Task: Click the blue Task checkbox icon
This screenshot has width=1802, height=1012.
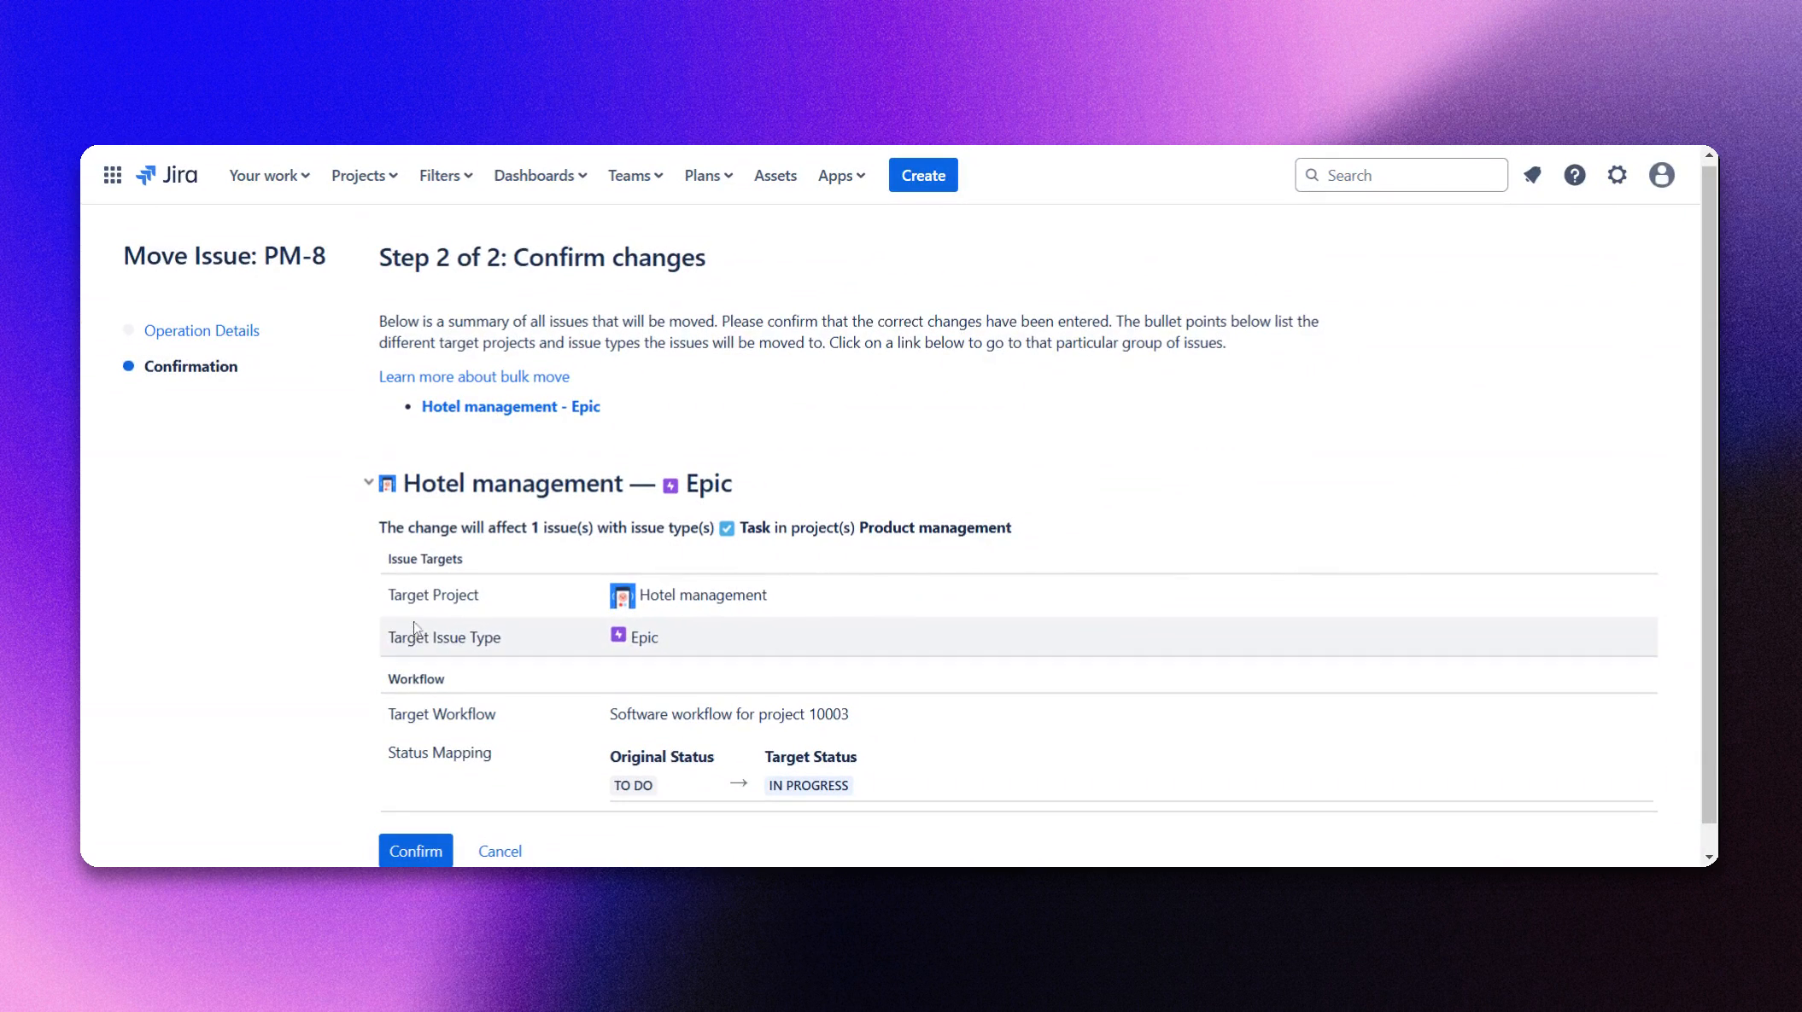Action: (x=727, y=528)
